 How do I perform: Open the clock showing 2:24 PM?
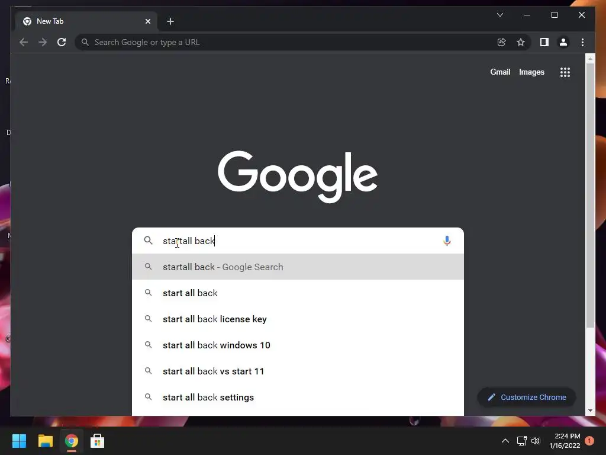[x=565, y=441]
